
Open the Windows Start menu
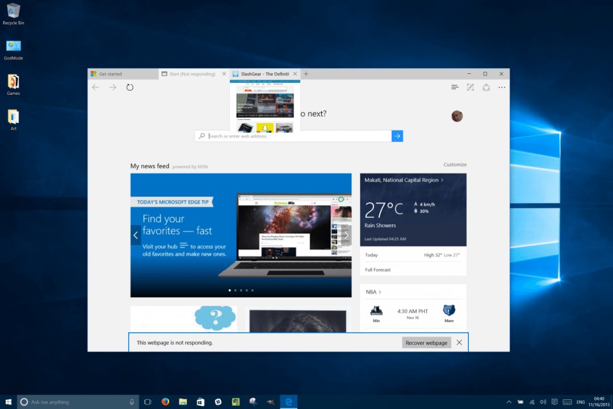tap(8, 402)
